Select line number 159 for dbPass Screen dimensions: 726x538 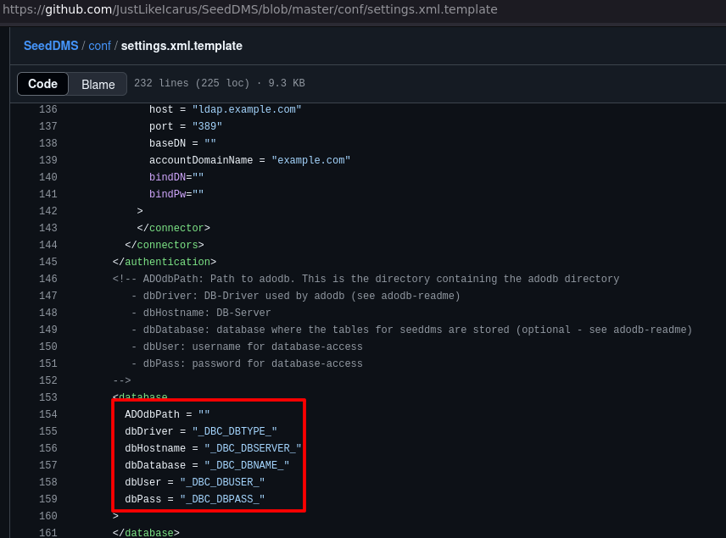pos(48,499)
